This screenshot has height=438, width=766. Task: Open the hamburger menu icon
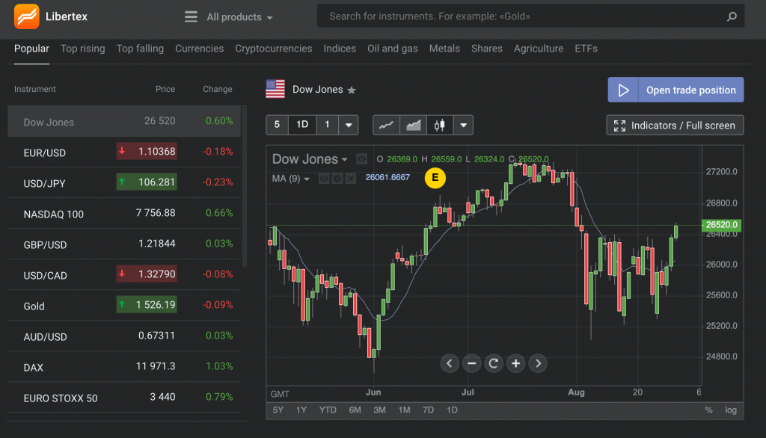[191, 16]
